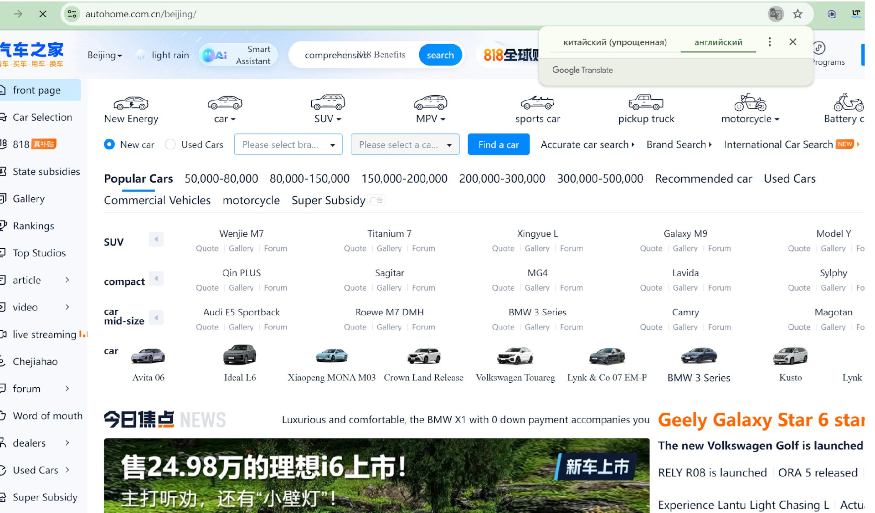The height and width of the screenshot is (513, 875).
Task: Click the blue search button
Action: [440, 55]
